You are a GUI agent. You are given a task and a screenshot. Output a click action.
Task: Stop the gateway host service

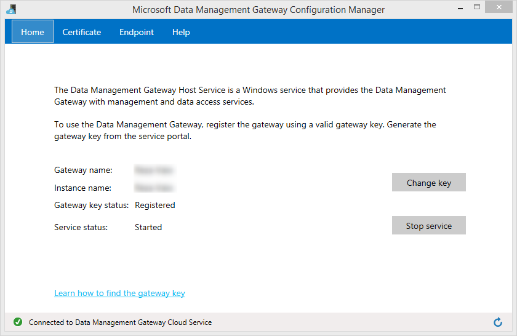tap(428, 226)
